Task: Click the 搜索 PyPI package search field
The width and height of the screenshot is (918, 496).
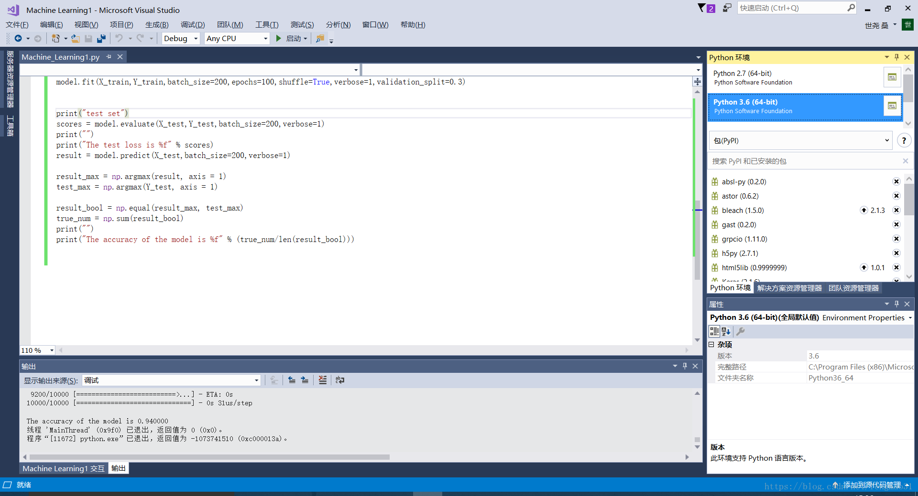Action: coord(805,161)
